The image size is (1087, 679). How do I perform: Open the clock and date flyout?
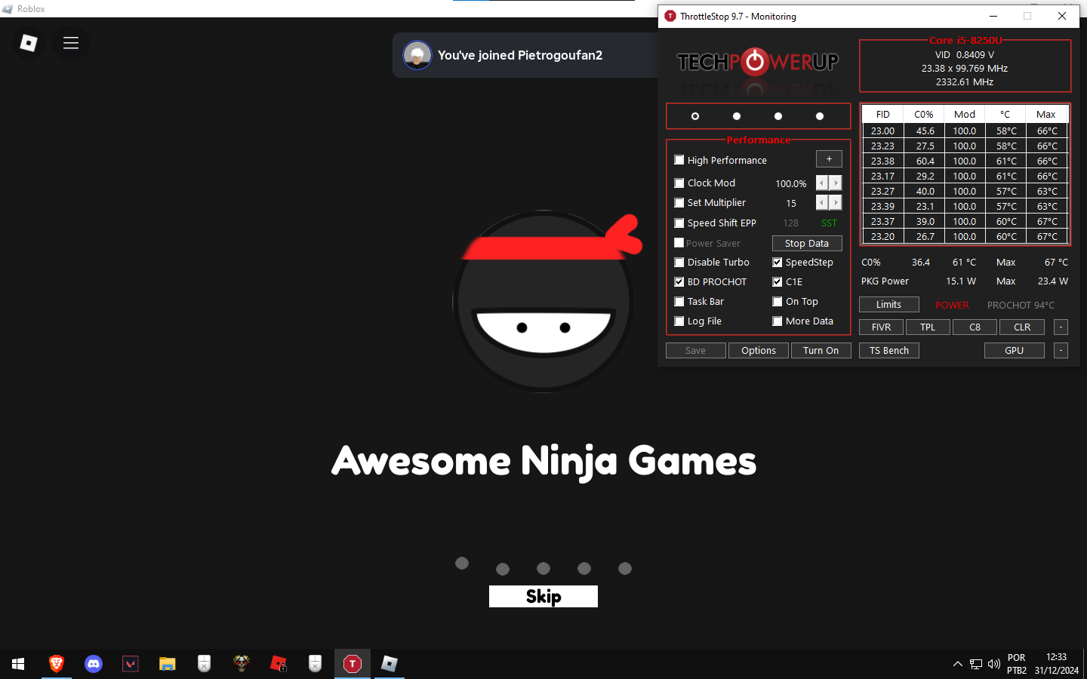tap(1057, 664)
